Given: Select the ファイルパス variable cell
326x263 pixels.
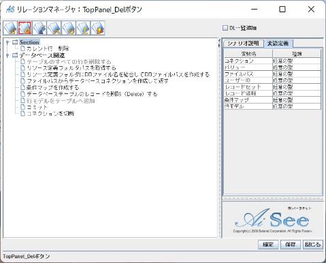Looking at the screenshot, I should click(x=248, y=74).
